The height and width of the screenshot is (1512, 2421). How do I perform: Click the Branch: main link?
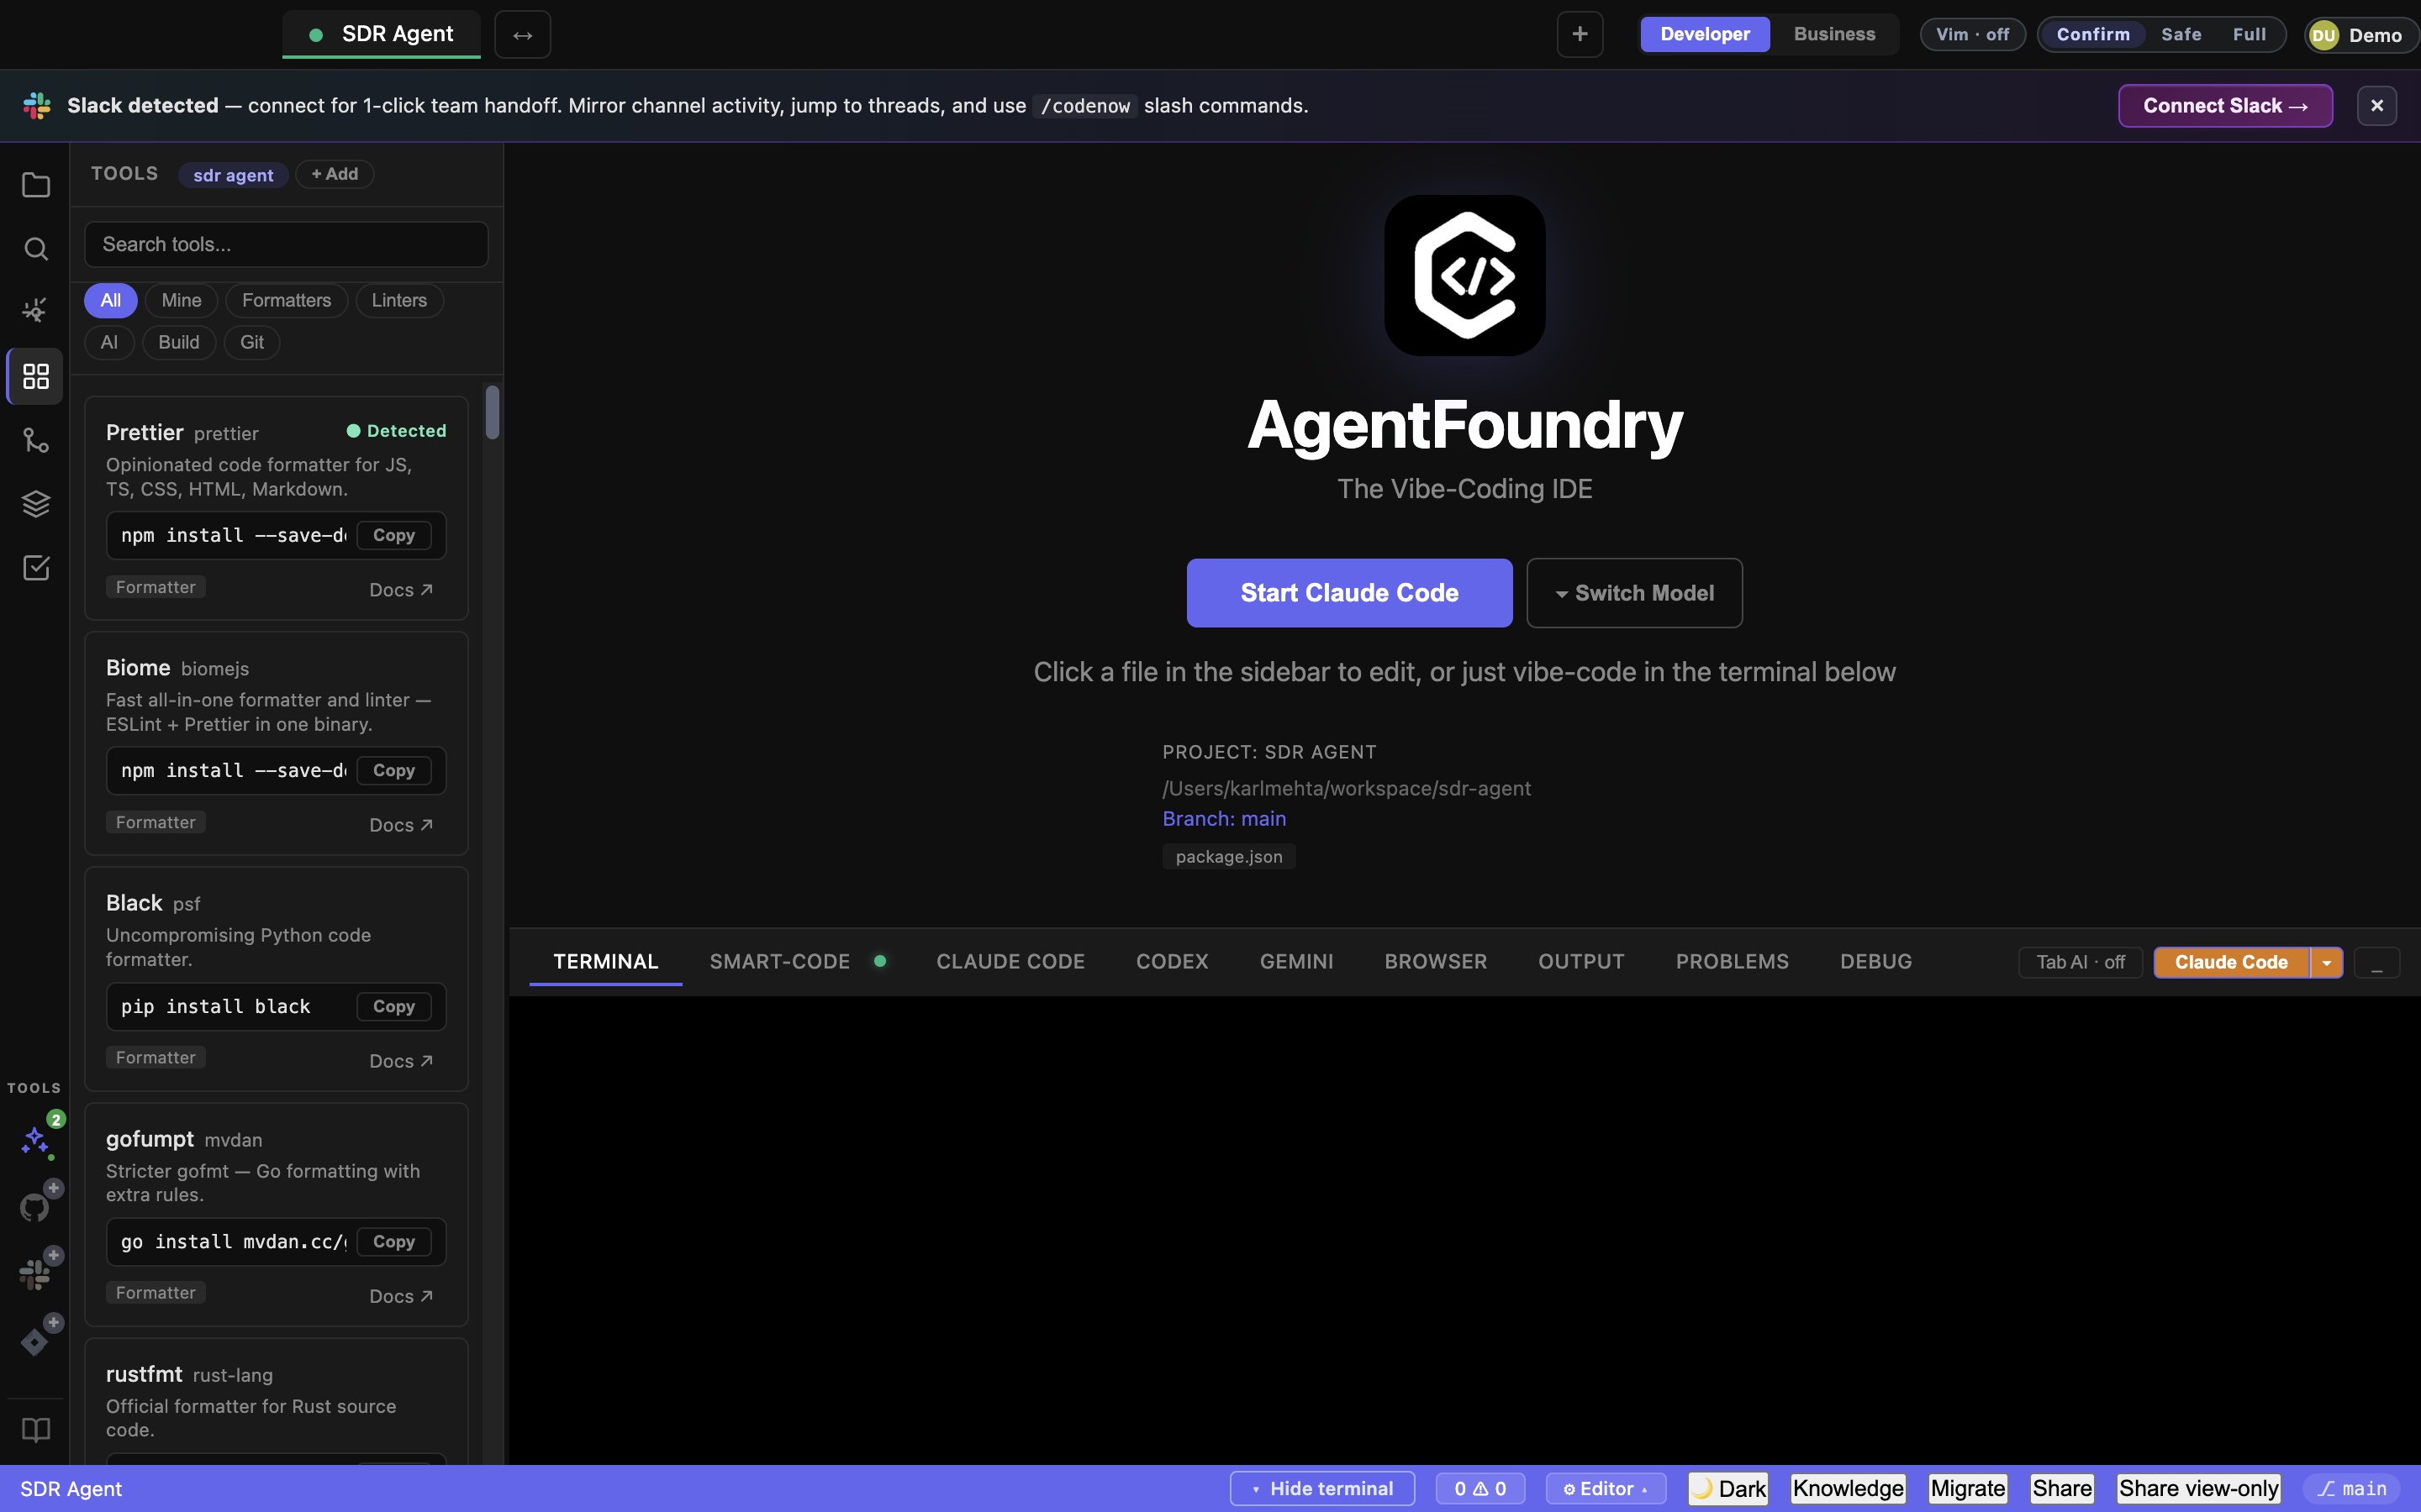click(x=1223, y=819)
